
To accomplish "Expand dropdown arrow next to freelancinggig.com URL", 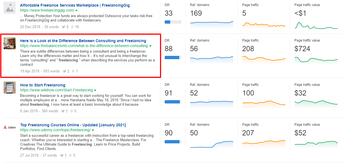I will click(x=76, y=10).
